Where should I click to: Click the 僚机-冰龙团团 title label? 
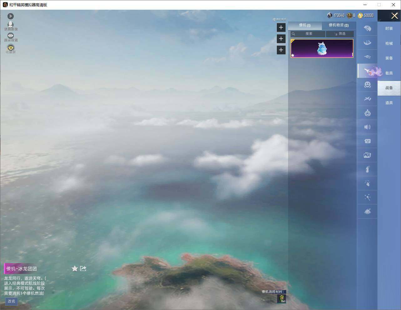[x=22, y=269]
